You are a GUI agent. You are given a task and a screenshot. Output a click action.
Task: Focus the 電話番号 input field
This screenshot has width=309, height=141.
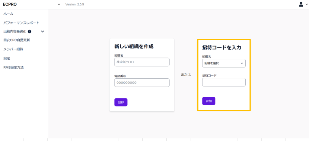point(142,83)
